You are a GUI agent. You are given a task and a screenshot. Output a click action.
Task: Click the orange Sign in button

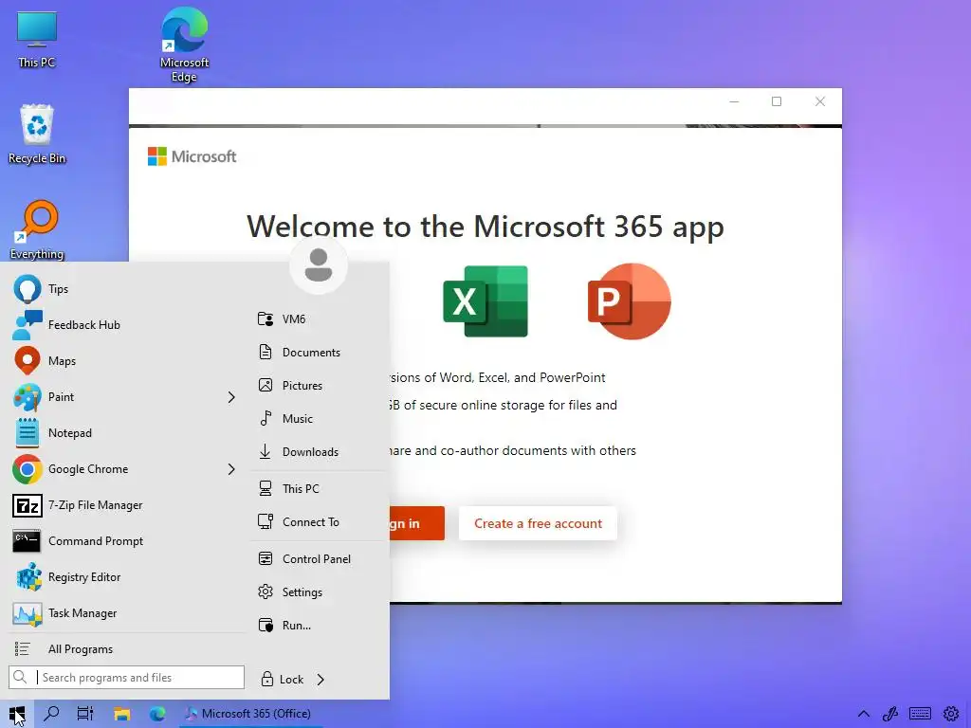pos(417,523)
